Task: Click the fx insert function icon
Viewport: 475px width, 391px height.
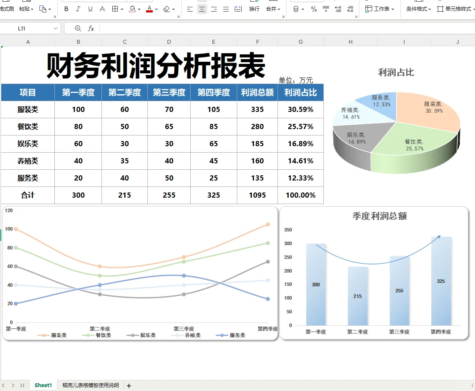Action: pyautogui.click(x=91, y=29)
